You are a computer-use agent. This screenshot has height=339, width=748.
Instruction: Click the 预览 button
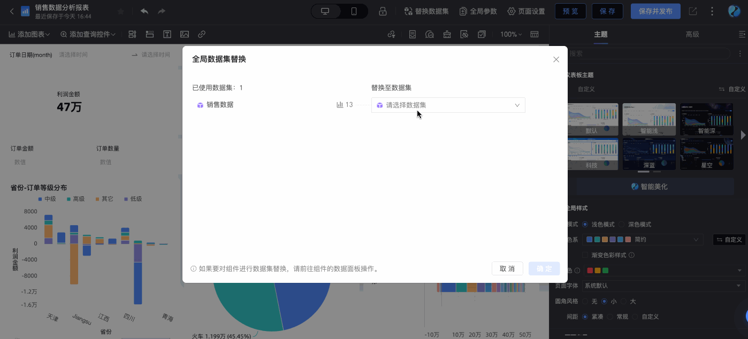point(570,11)
